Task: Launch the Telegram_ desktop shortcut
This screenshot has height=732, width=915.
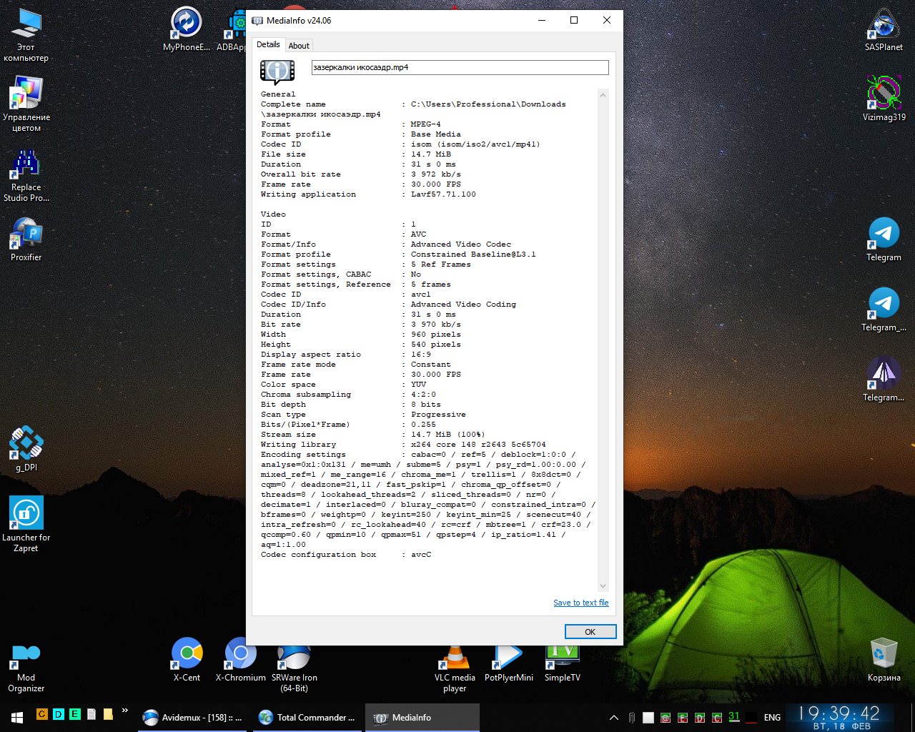Action: click(884, 310)
